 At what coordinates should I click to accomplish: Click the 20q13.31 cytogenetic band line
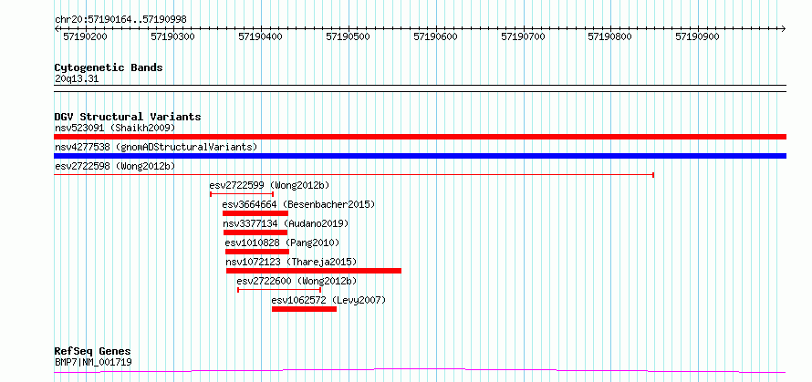click(420, 88)
